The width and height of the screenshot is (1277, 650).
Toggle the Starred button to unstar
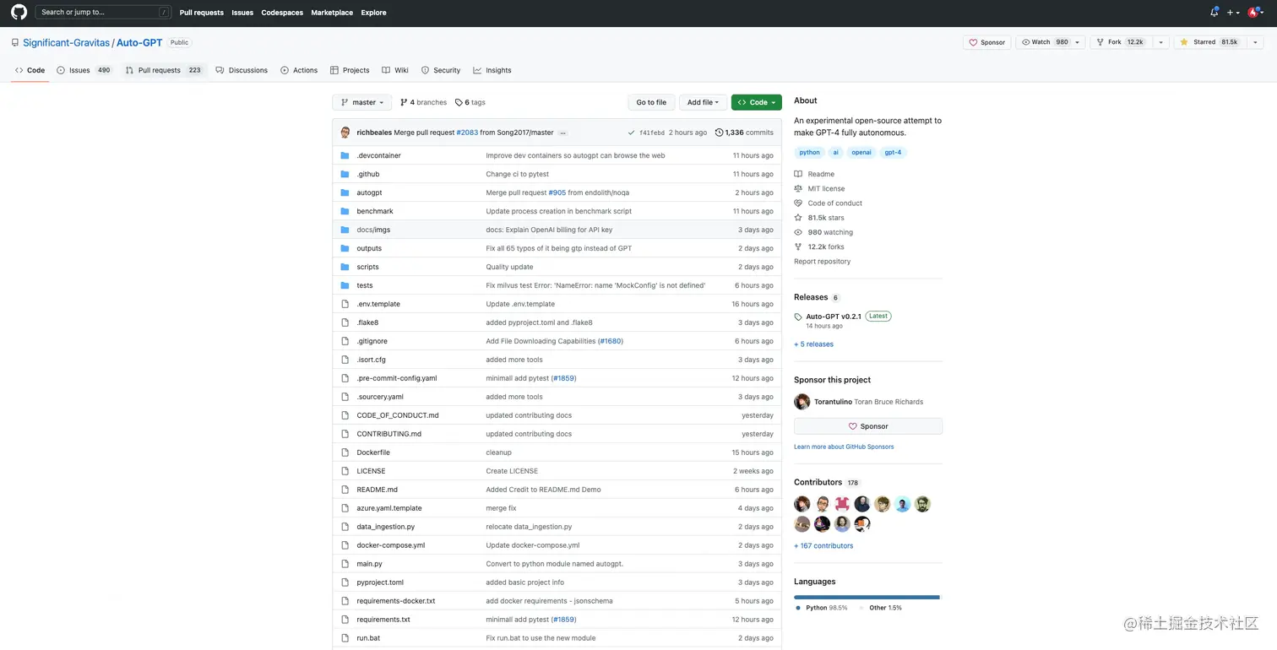tap(1209, 42)
